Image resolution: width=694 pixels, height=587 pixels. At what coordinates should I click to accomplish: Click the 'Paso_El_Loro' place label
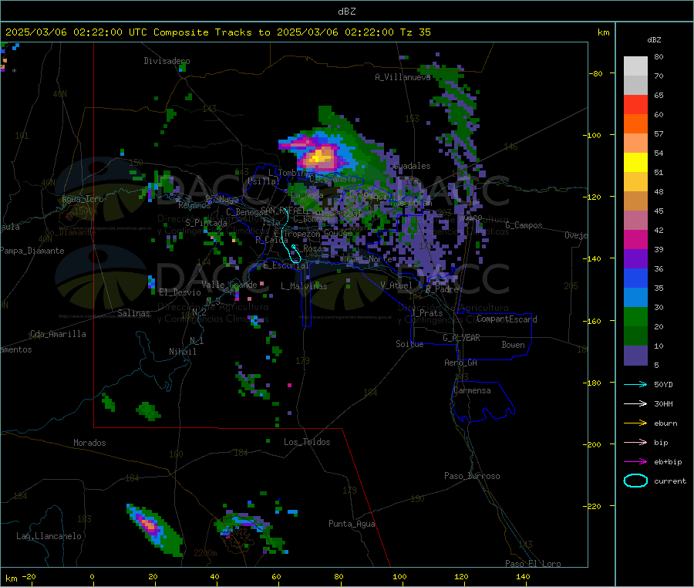533,564
